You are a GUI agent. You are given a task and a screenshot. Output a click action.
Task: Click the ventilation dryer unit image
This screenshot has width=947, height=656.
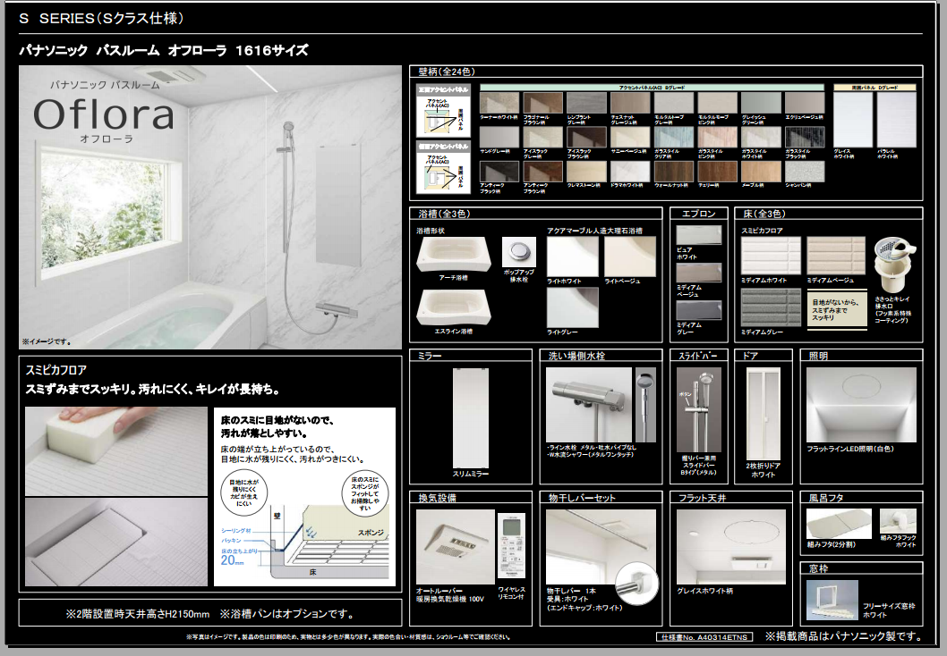click(456, 547)
